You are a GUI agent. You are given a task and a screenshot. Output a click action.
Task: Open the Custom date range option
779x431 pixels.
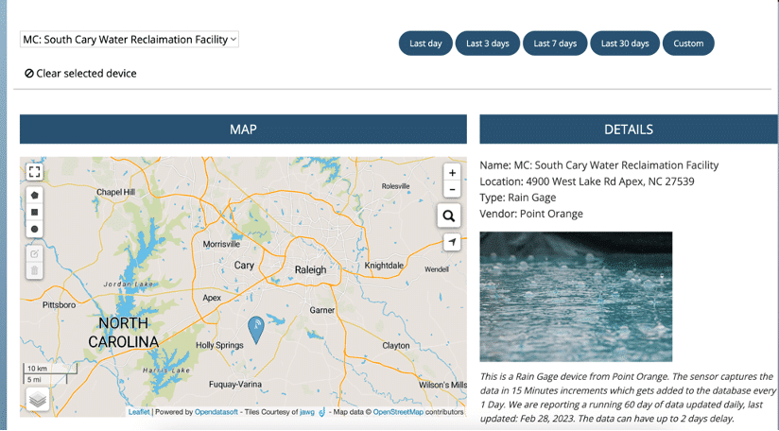pos(688,43)
